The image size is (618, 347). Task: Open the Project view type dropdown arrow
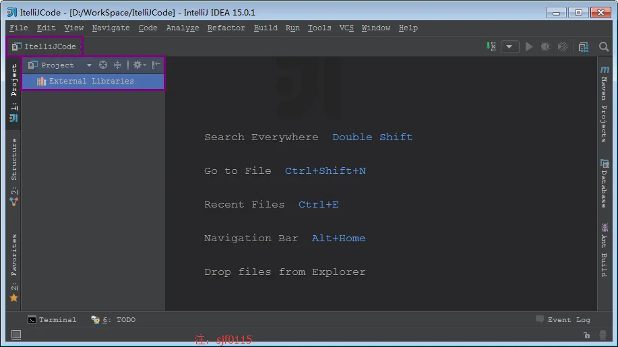pyautogui.click(x=89, y=65)
